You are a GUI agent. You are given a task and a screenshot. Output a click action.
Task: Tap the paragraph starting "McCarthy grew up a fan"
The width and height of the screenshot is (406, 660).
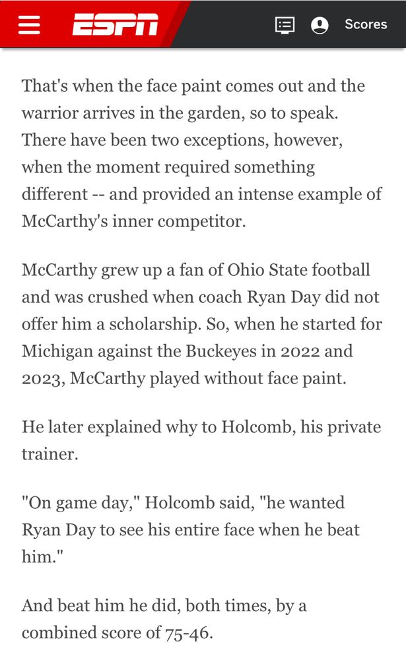point(202,324)
